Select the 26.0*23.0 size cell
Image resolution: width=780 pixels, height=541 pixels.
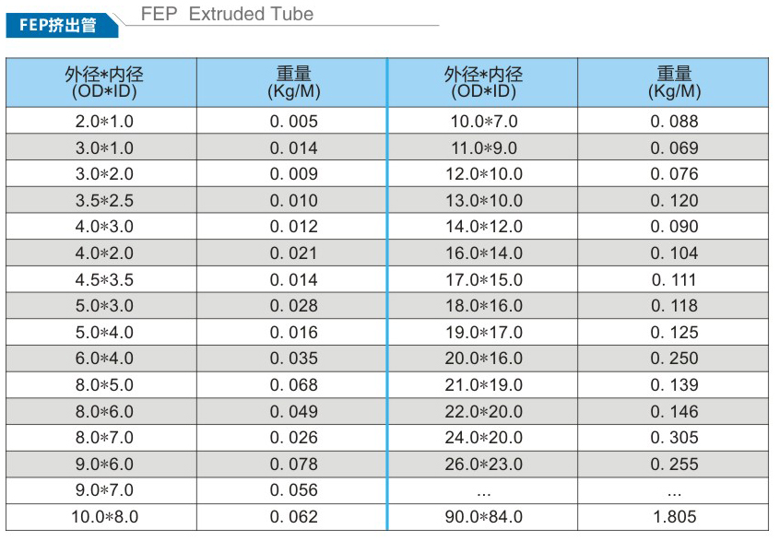[x=483, y=465]
